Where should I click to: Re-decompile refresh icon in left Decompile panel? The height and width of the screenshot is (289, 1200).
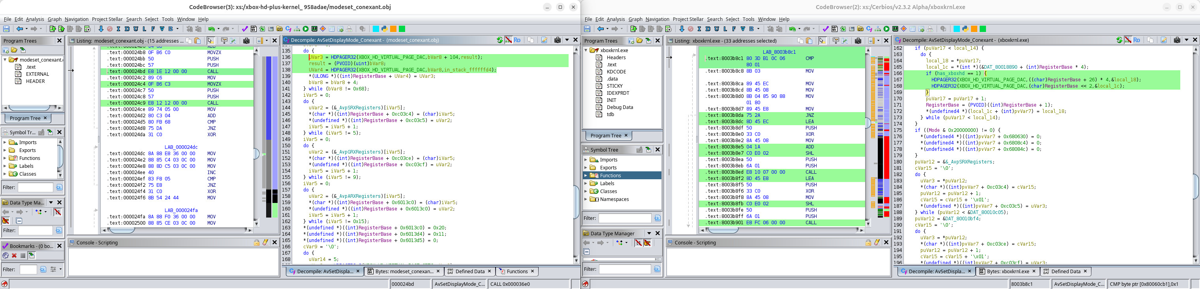point(500,40)
